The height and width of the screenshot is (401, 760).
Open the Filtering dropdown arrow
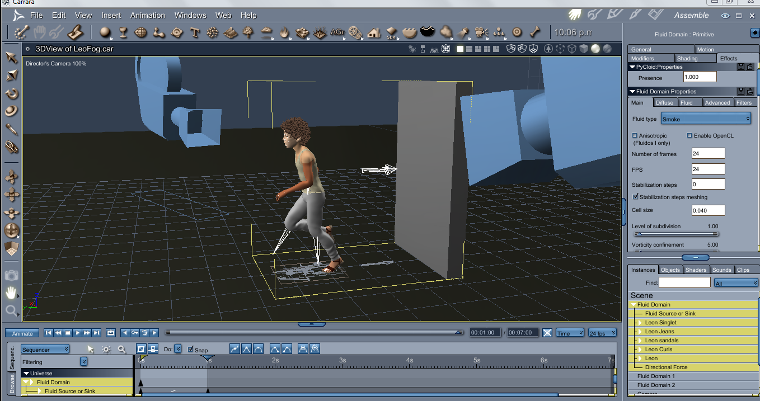pos(83,362)
